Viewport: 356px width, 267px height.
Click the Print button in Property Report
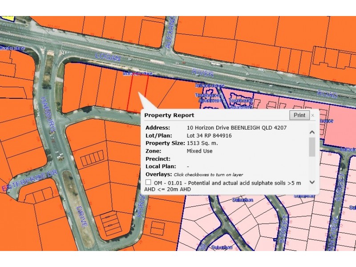tap(299, 115)
